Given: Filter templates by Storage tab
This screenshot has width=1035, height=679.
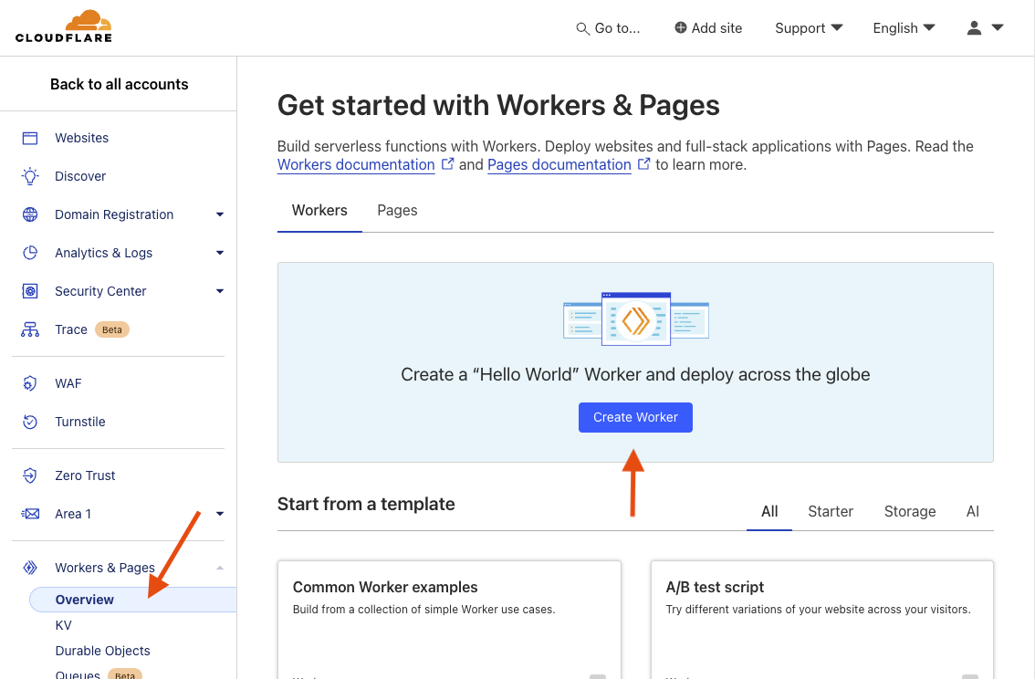Looking at the screenshot, I should point(909,511).
